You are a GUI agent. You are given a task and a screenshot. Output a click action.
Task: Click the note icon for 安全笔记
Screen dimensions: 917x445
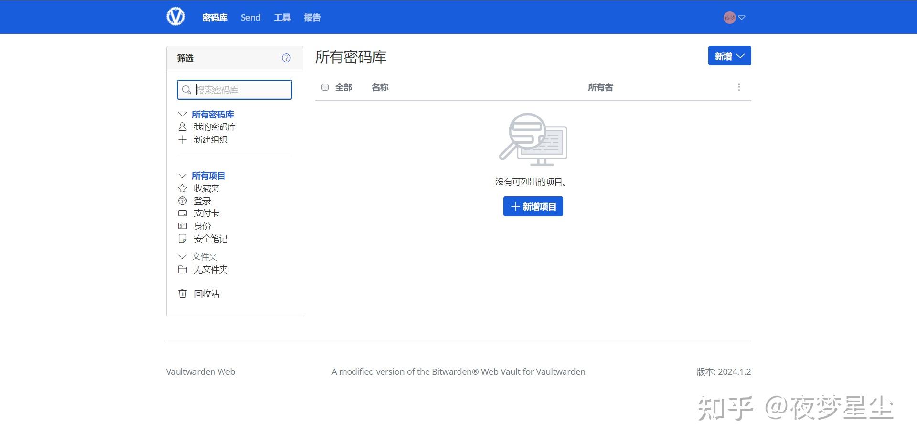pos(182,238)
